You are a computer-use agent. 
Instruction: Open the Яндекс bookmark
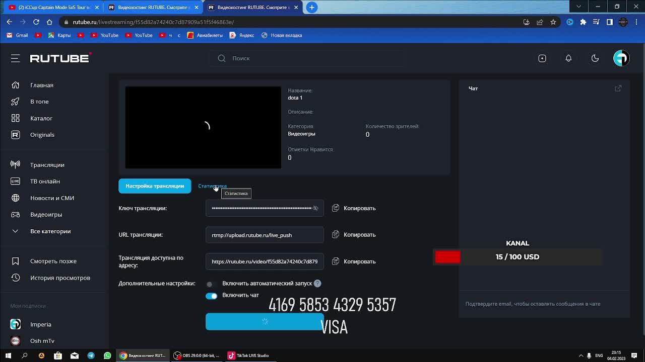pos(241,35)
